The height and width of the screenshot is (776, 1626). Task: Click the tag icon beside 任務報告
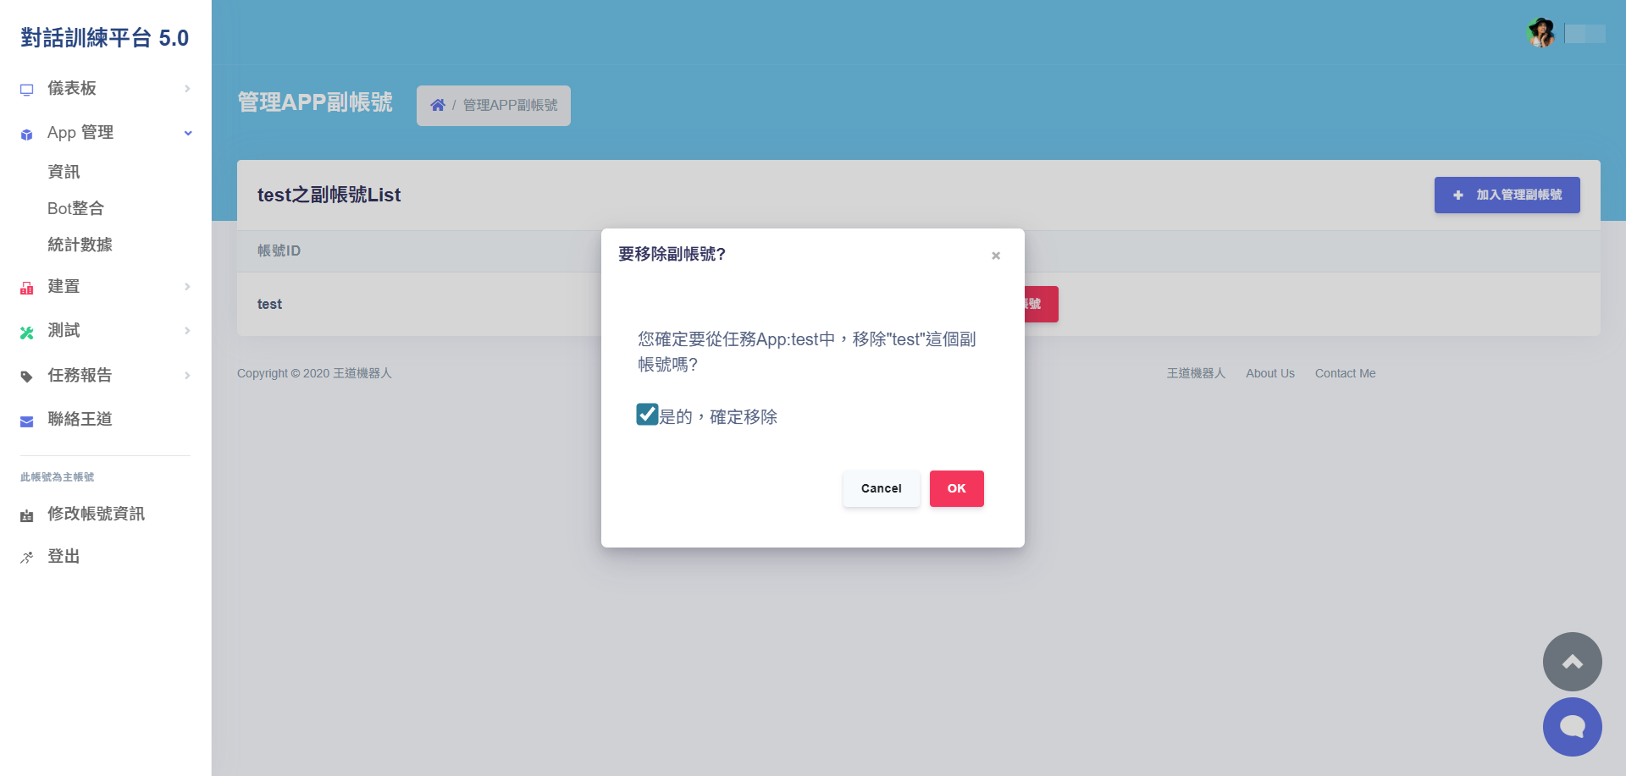tap(27, 377)
